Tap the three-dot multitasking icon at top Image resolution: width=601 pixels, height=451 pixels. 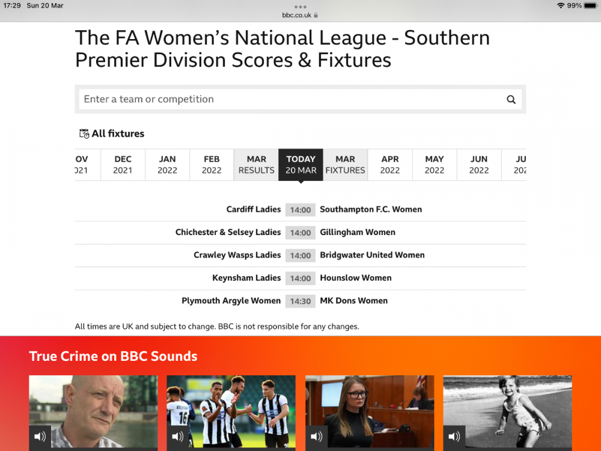coord(300,7)
